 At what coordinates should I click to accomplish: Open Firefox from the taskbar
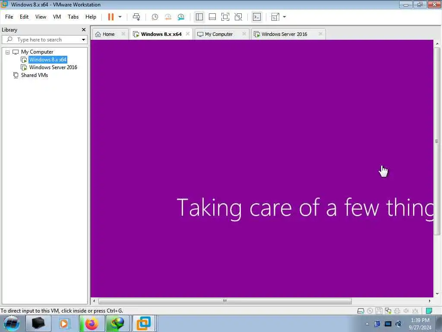pos(92,323)
